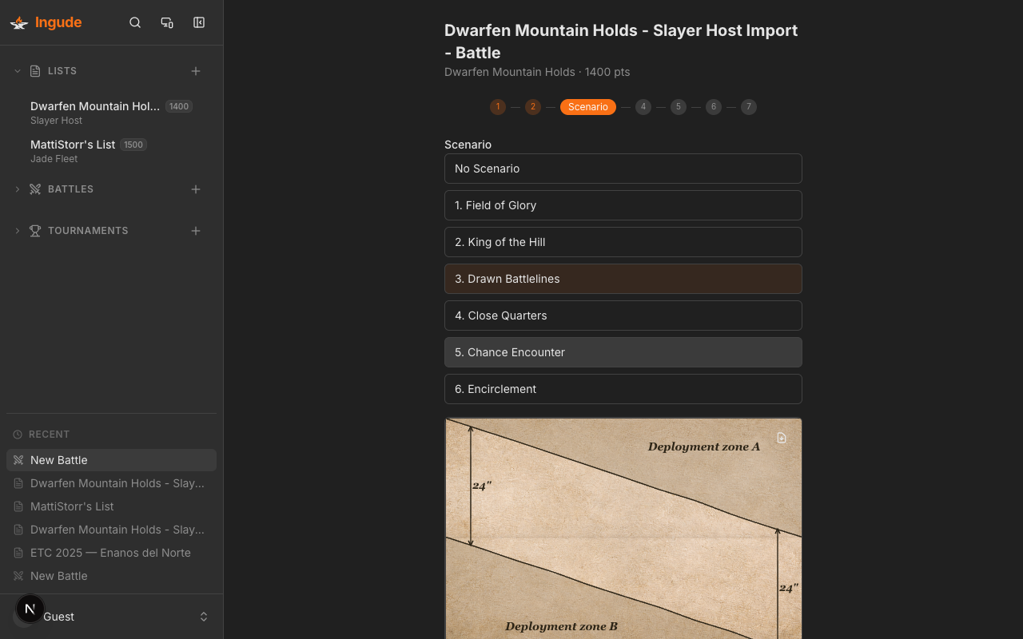This screenshot has width=1023, height=639.
Task: Open MattiStorr's List in Lists
Action: 73,145
